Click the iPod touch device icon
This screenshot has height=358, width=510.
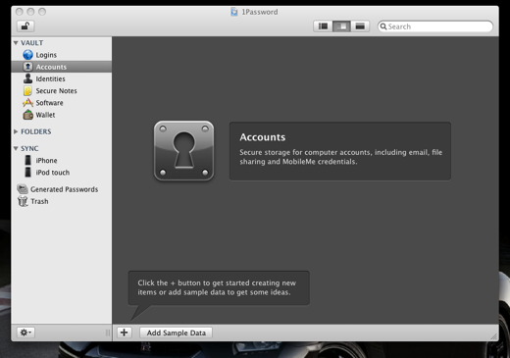(28, 173)
